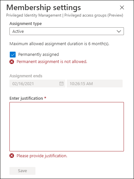
Task: Uncheck the Permanently assigned checkbox
Action: (13, 55)
